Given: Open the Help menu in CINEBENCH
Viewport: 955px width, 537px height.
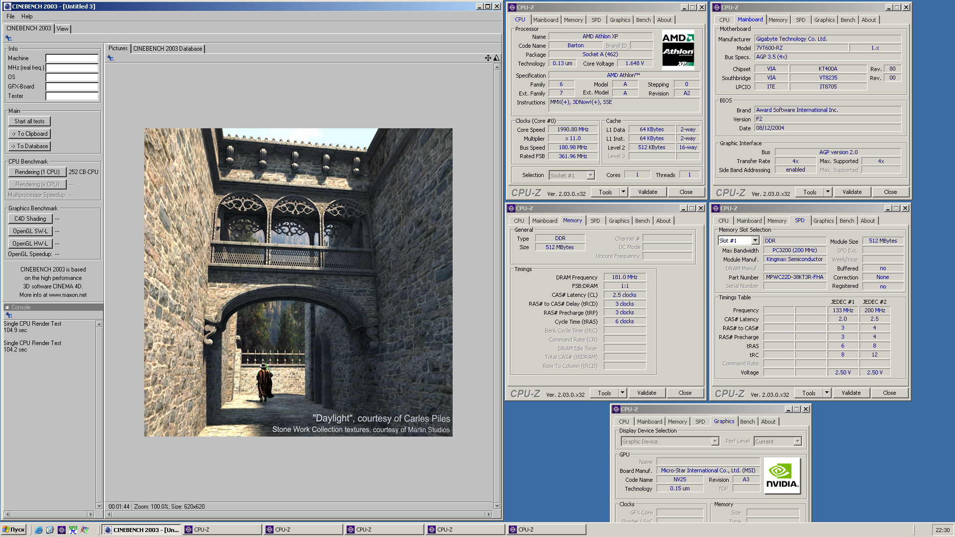Looking at the screenshot, I should [x=27, y=16].
